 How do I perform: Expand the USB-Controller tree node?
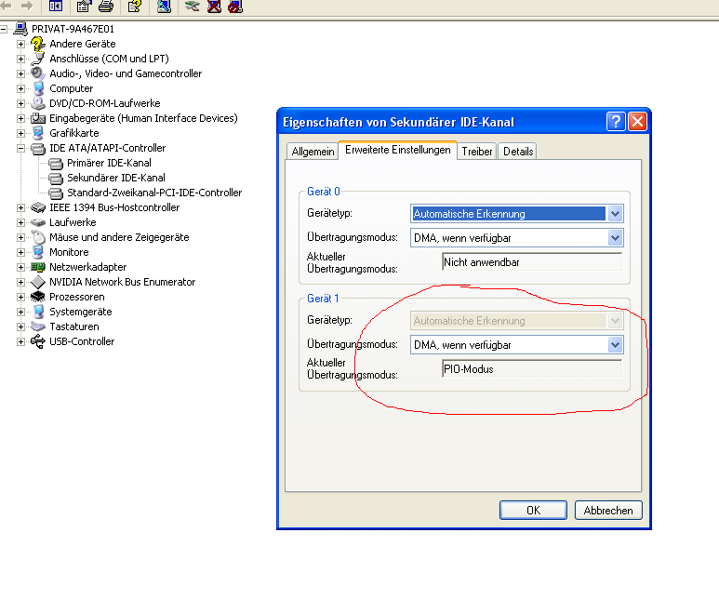pyautogui.click(x=21, y=341)
